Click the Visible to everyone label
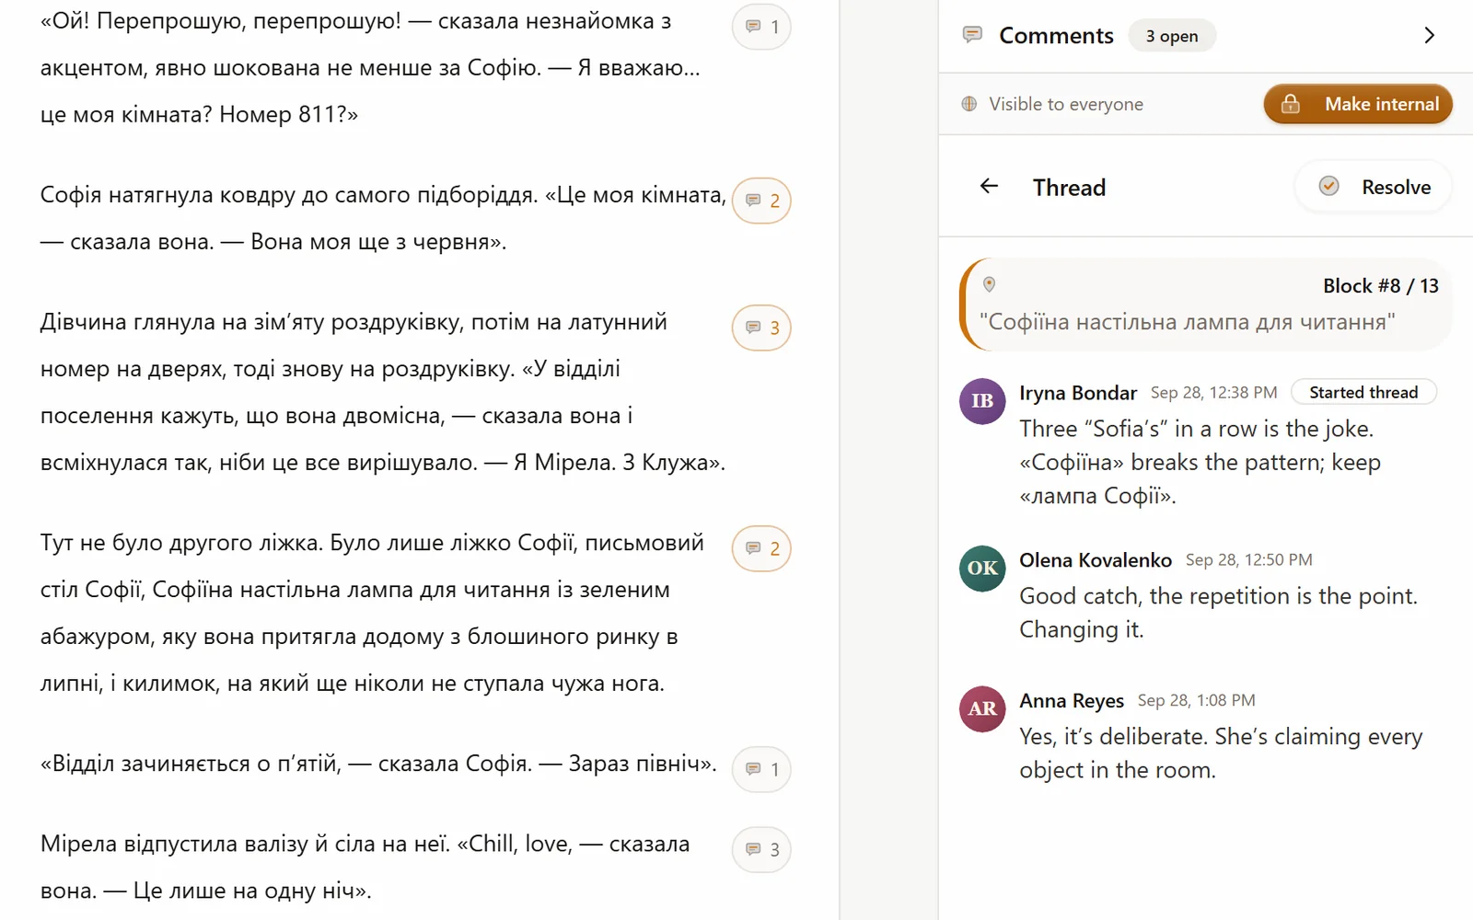This screenshot has height=920, width=1473. point(1066,104)
